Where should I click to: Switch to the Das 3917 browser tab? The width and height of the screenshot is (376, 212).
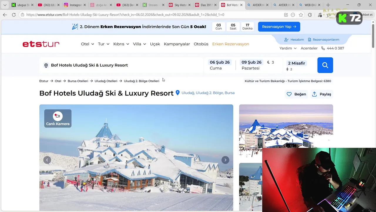pos(205,5)
